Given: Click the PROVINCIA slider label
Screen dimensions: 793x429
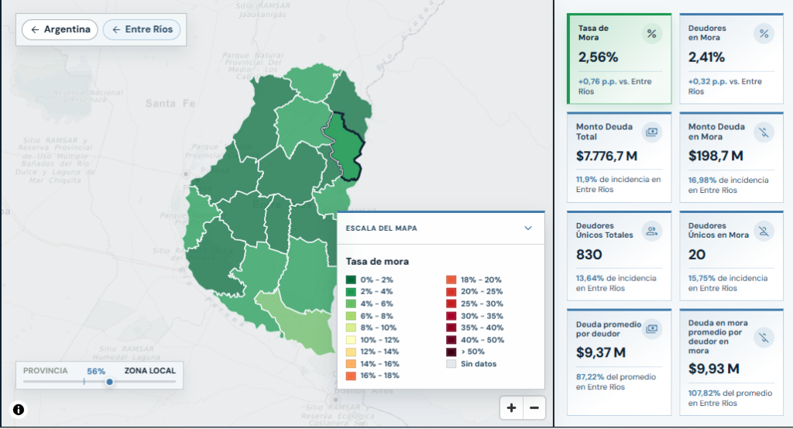Looking at the screenshot, I should (45, 371).
